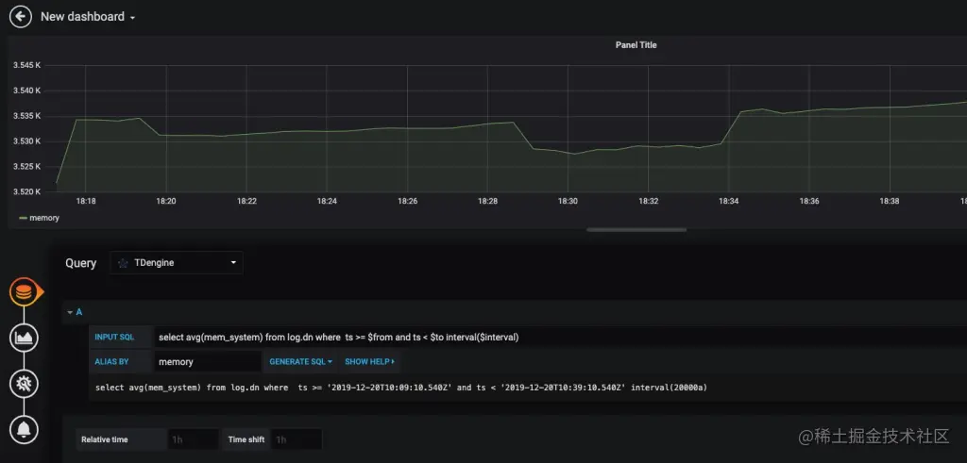
Task: Click the ALIAS BY memory field
Action: click(208, 361)
